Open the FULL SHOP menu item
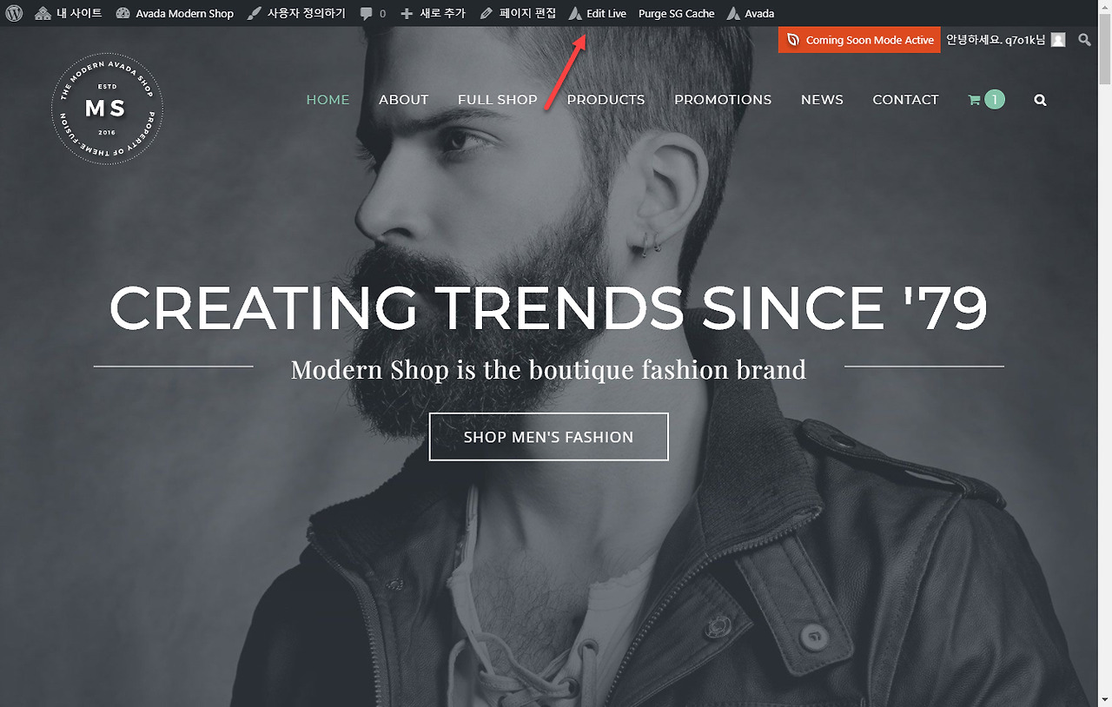 click(x=498, y=100)
